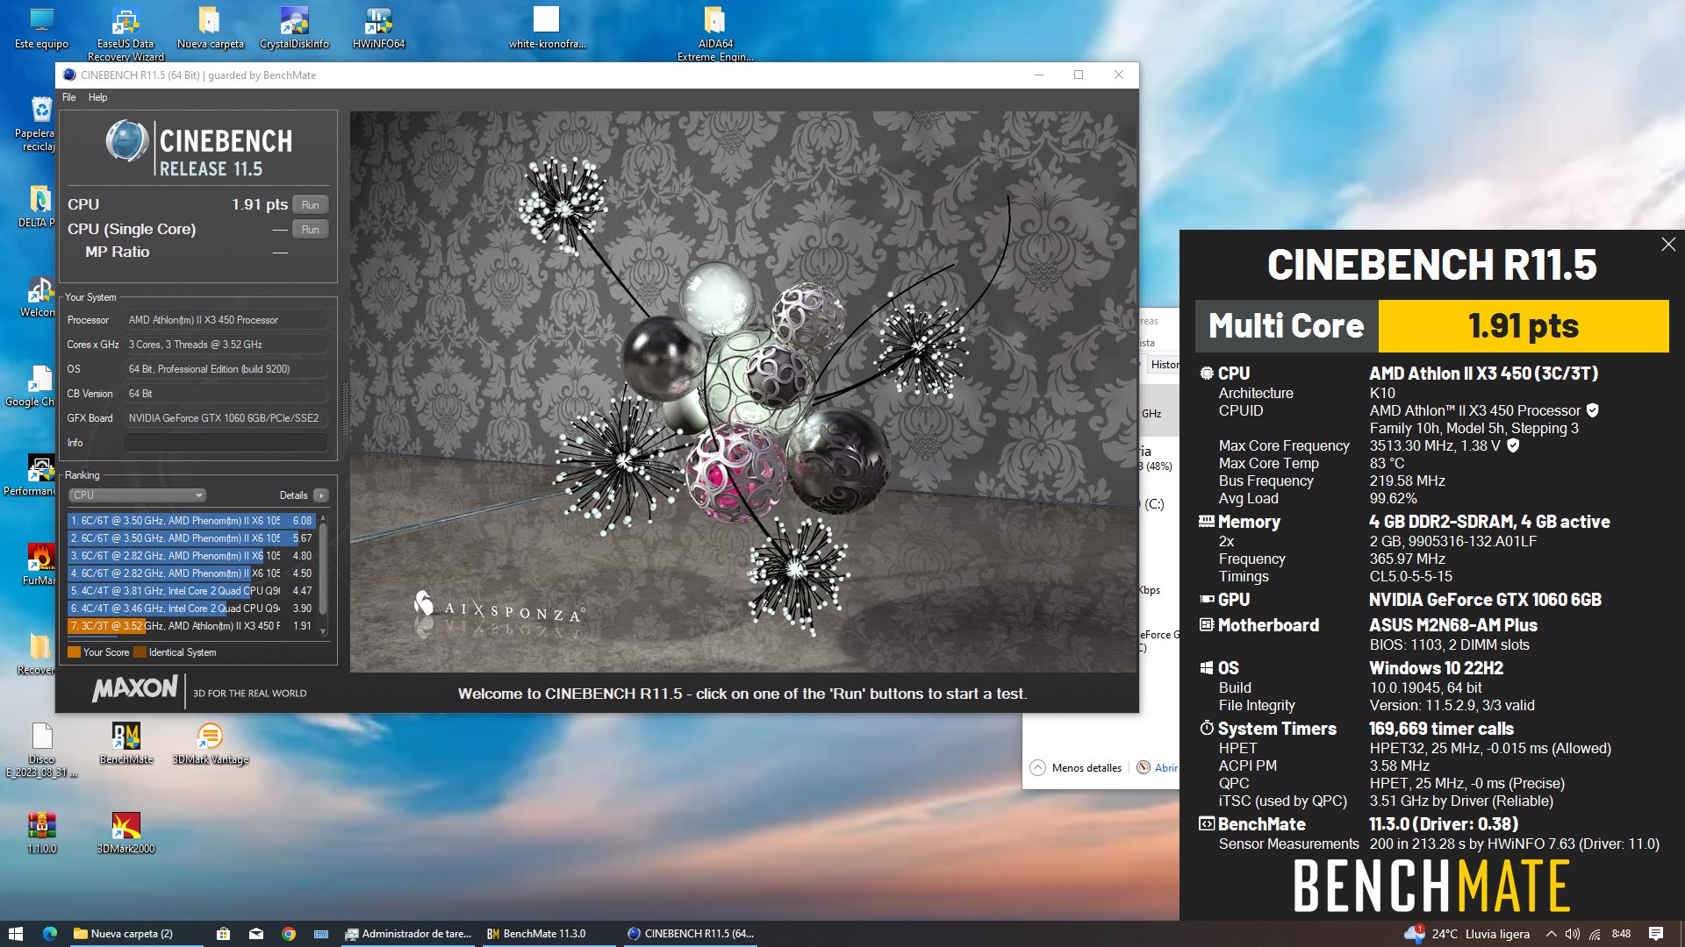Open Google Chrome from taskbar
1685x947 pixels.
(289, 934)
